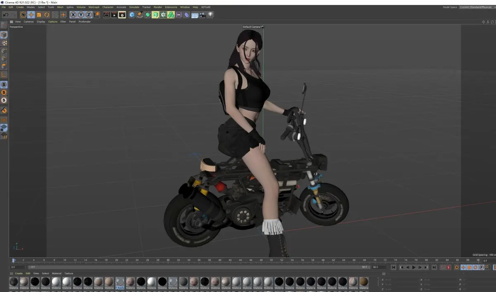Toggle the X axis lock
The image size is (496, 292).
tap(73, 14)
